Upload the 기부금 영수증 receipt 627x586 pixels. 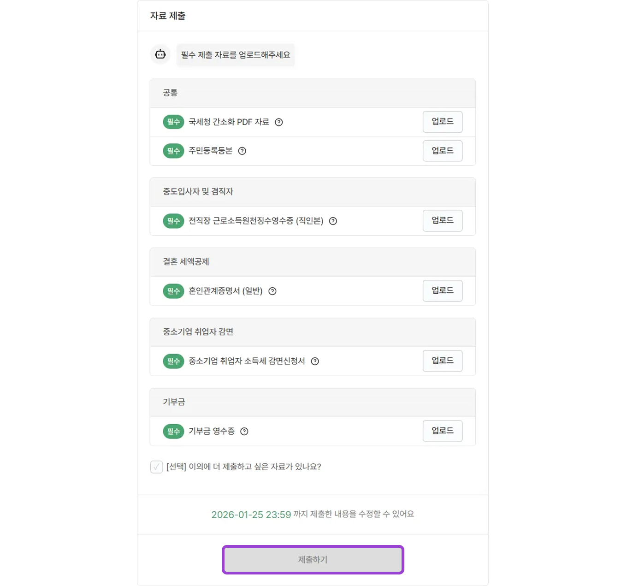point(442,431)
